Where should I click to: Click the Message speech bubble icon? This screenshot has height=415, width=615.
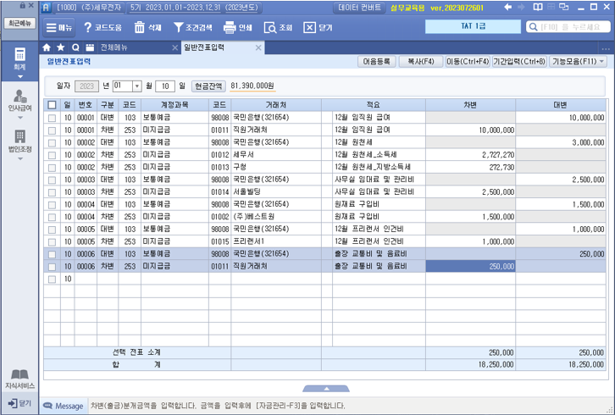pyautogui.click(x=47, y=406)
